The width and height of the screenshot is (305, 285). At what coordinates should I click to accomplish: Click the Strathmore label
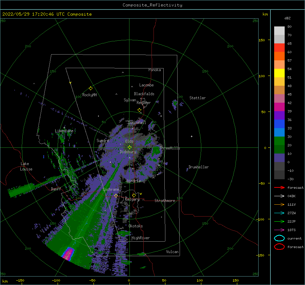[165, 201]
